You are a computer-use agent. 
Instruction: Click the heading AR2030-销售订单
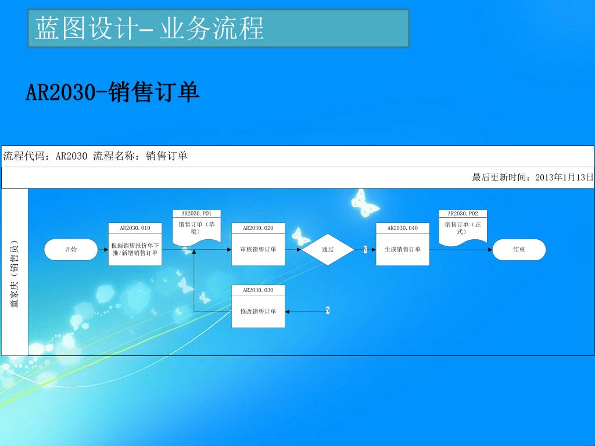coord(112,92)
